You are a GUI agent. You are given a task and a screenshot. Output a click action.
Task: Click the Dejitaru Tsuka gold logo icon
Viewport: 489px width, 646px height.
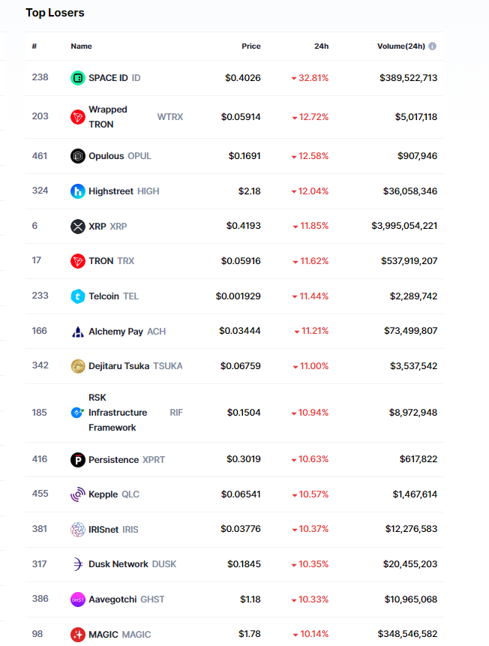click(78, 366)
